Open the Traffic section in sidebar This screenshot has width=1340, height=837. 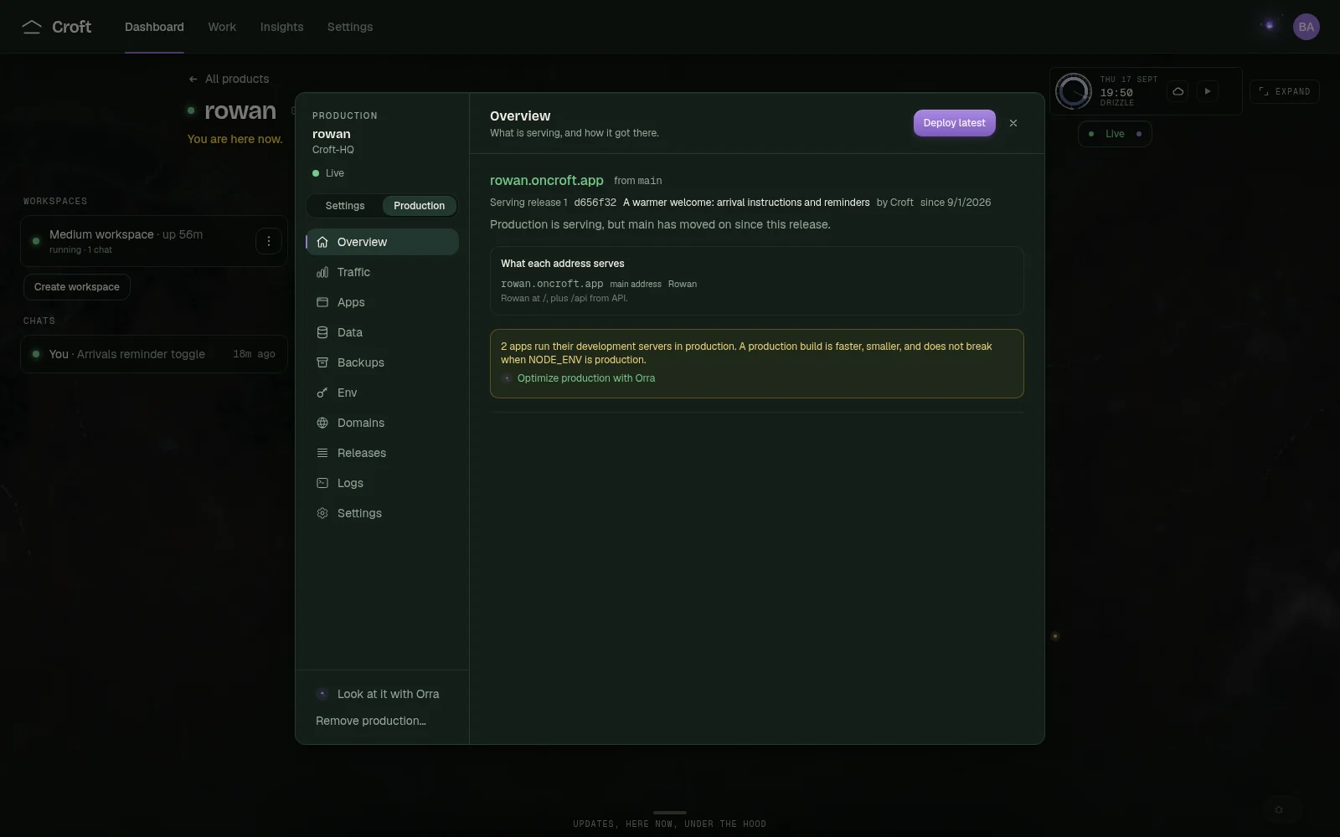pos(382,272)
